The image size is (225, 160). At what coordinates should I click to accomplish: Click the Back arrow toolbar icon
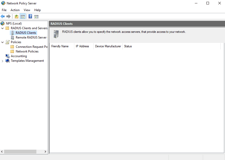pyautogui.click(x=3, y=17)
